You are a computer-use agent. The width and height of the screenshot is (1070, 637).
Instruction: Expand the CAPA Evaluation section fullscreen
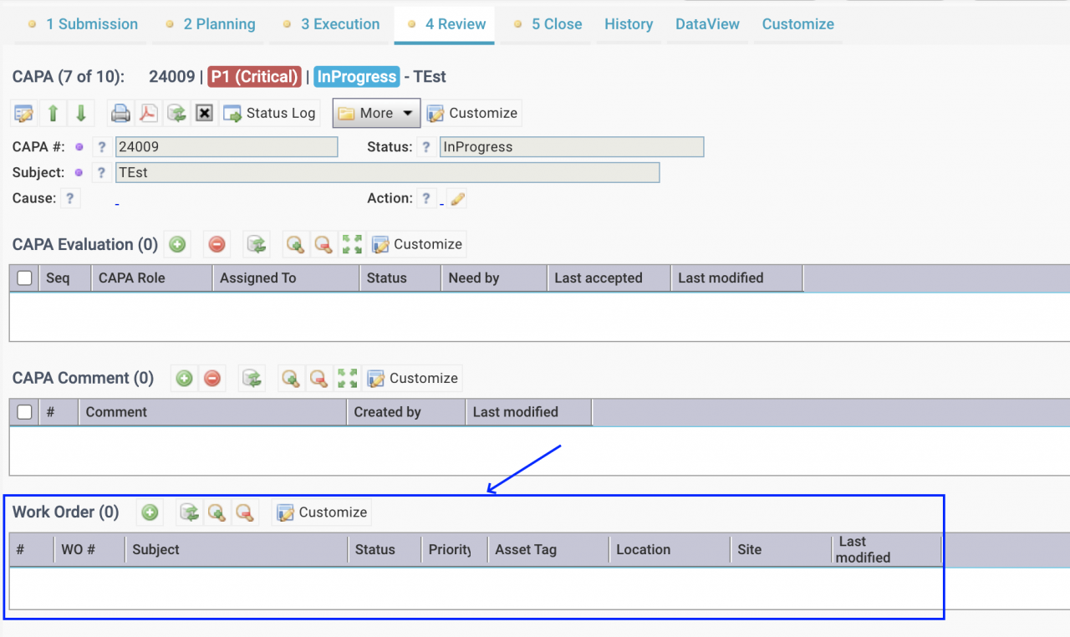(351, 244)
